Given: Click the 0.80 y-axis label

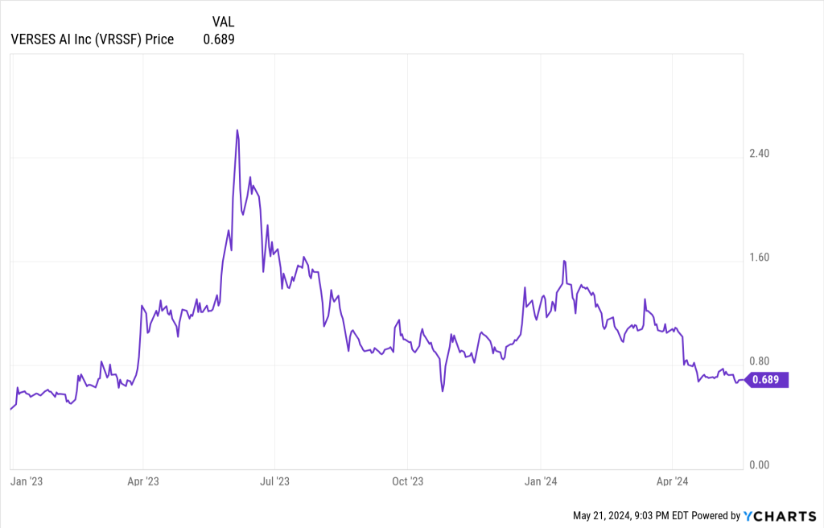Looking at the screenshot, I should [759, 361].
